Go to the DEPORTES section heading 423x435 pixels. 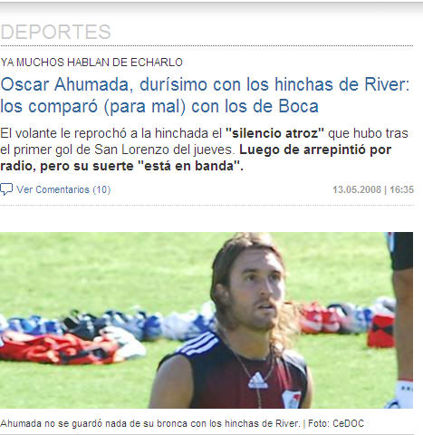[x=56, y=32]
